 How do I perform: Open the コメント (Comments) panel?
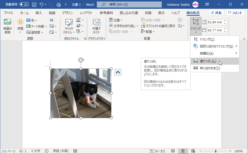click(x=235, y=13)
